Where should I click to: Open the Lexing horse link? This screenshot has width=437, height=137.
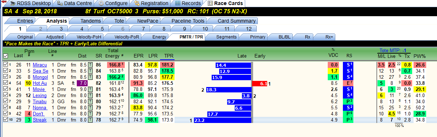pos(40,96)
